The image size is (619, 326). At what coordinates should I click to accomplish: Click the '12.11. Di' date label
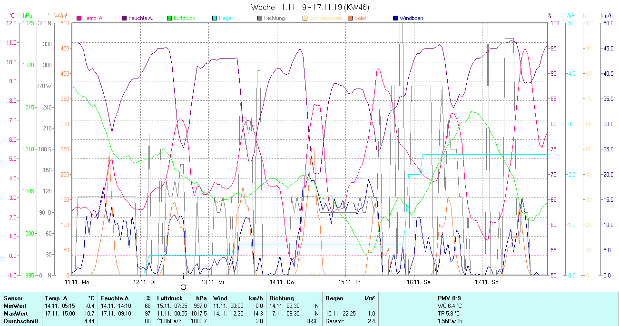click(x=145, y=282)
